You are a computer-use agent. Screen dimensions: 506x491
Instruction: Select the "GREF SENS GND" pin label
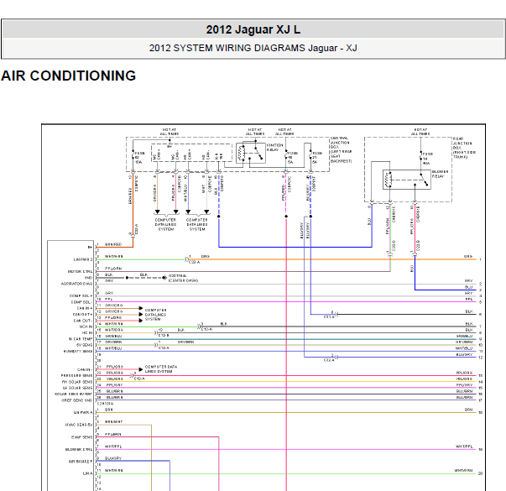[x=77, y=400]
